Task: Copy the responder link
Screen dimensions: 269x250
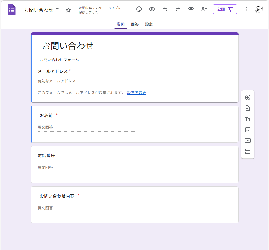Action: pyautogui.click(x=191, y=9)
